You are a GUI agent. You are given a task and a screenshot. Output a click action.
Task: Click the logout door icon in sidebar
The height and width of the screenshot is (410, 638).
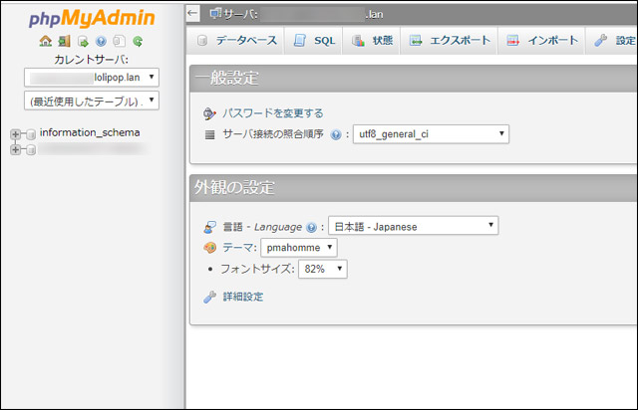pyautogui.click(x=64, y=42)
